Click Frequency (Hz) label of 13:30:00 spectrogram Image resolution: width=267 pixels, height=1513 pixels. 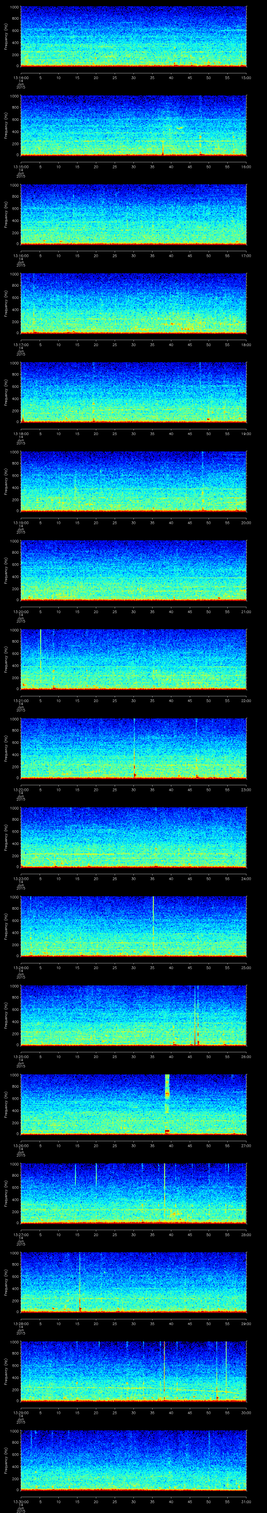[6, 1460]
